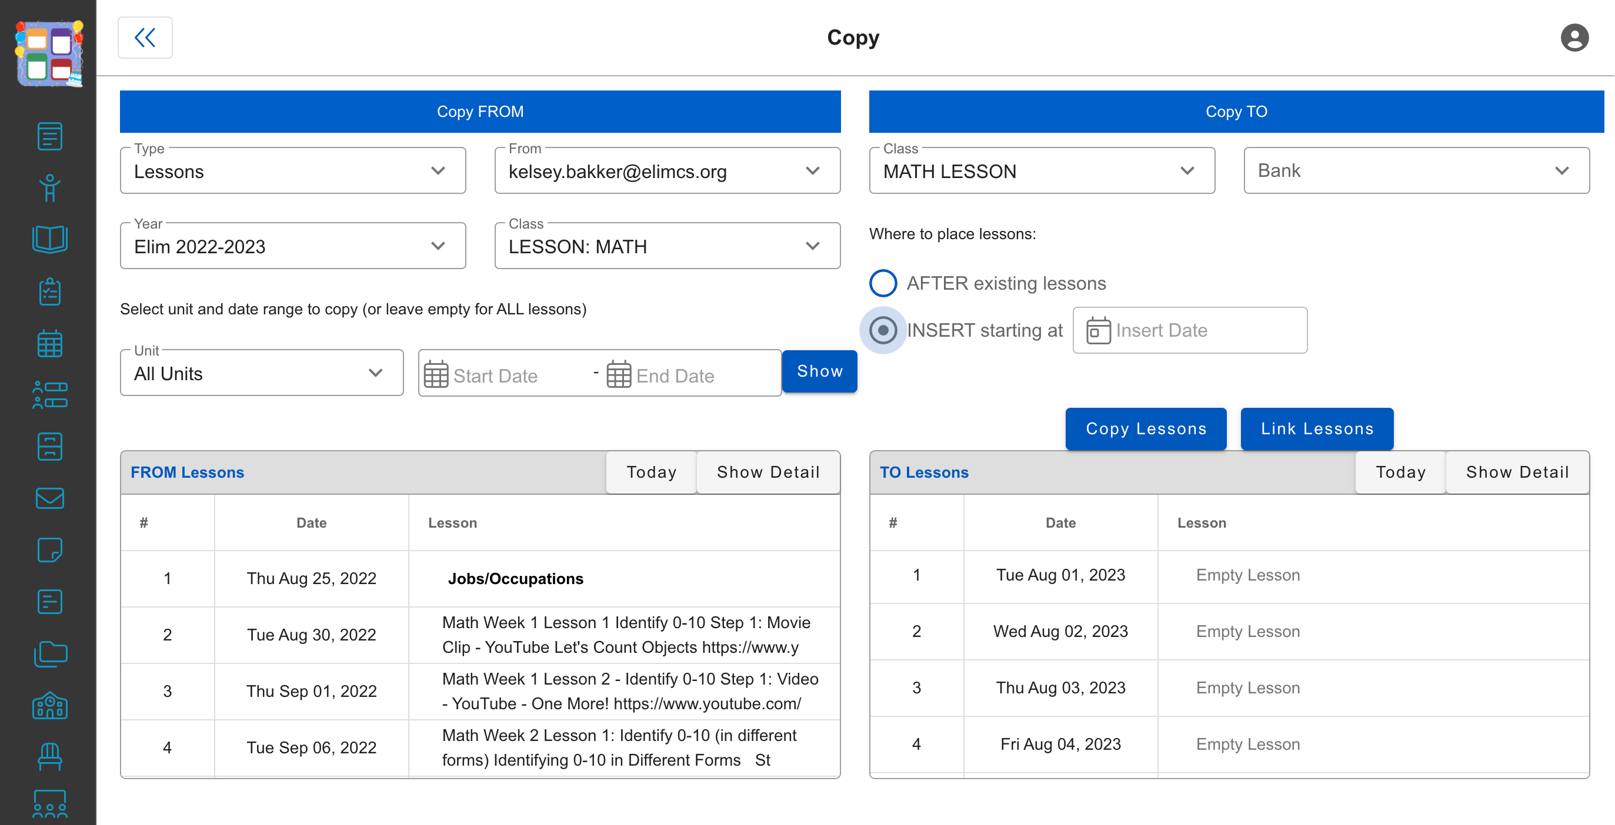Open the desk chair sidebar icon
The height and width of the screenshot is (825, 1615).
click(49, 757)
